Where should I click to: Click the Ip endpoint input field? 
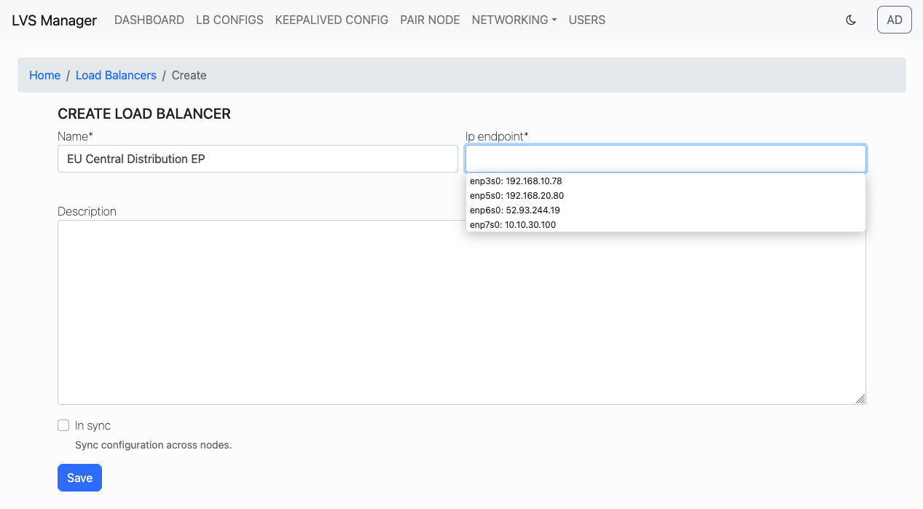666,159
